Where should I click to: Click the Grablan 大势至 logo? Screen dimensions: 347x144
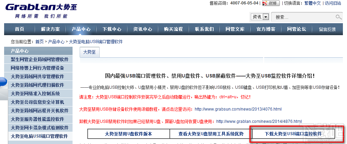tap(41, 7)
